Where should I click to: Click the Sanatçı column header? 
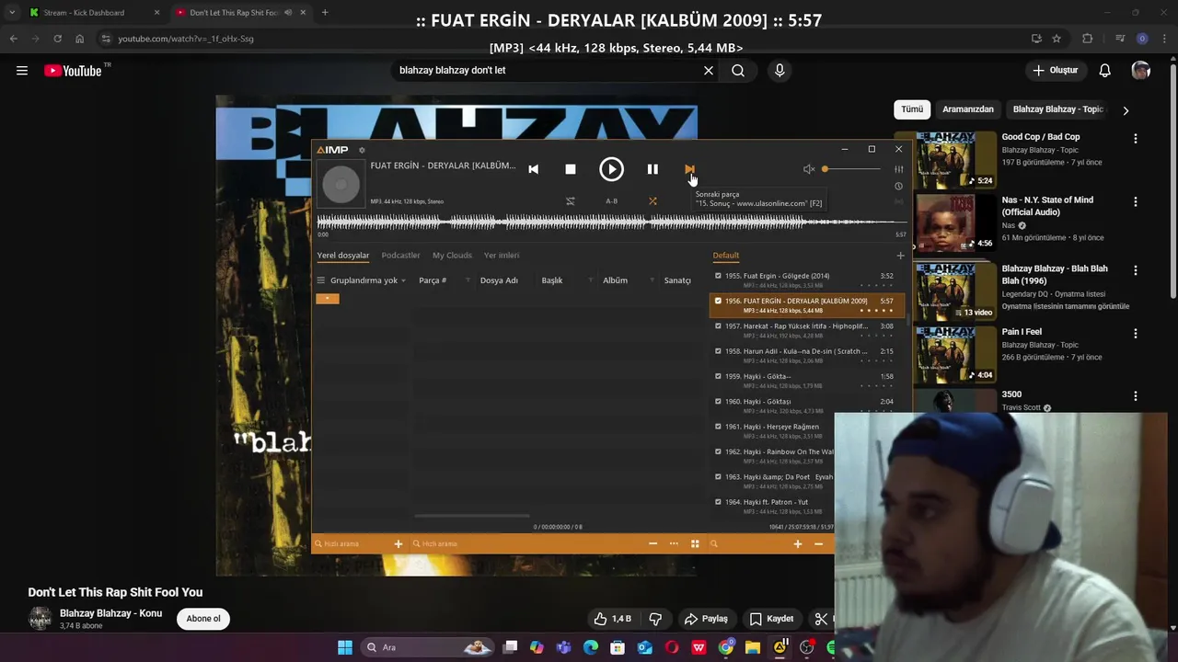click(677, 280)
